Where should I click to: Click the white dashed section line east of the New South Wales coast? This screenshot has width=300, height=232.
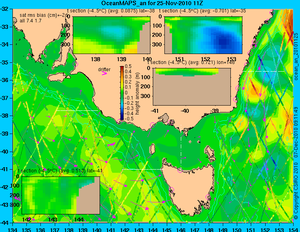[x=264, y=71]
